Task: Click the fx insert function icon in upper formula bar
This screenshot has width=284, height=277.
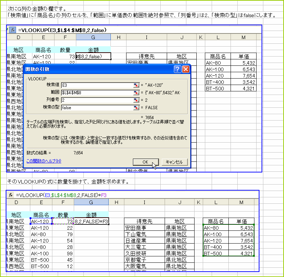Action: pos(13,30)
